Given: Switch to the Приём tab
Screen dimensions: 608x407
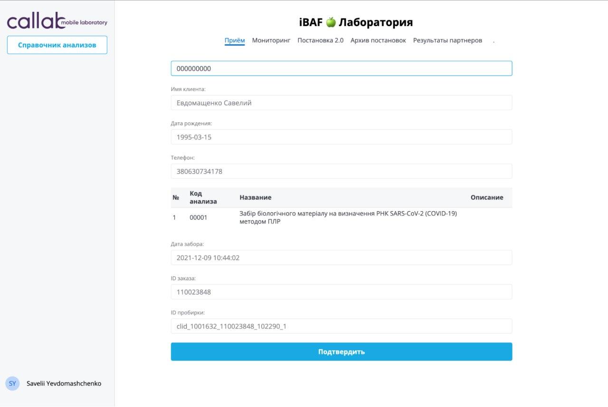Looking at the screenshot, I should [234, 40].
